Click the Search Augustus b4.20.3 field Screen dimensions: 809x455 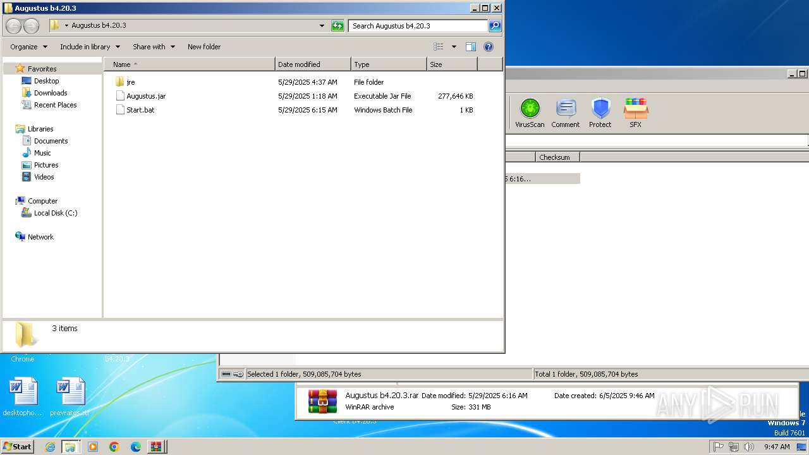click(418, 26)
